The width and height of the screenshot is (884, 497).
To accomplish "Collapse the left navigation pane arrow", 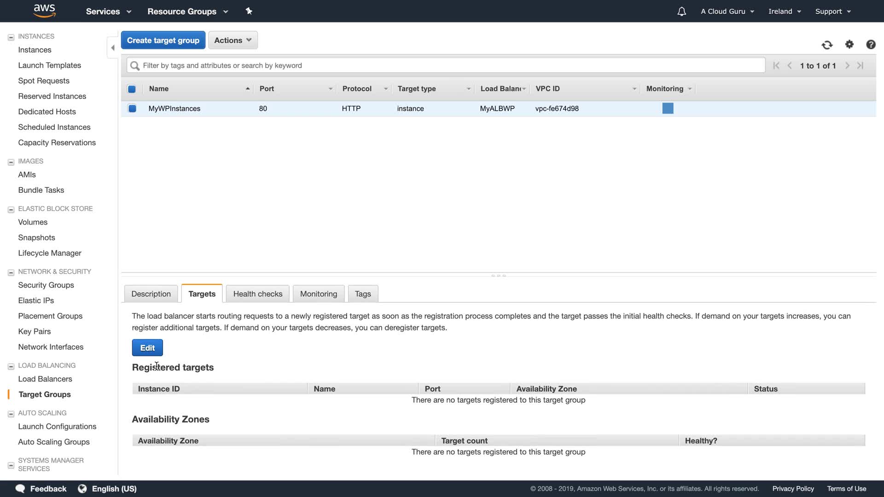I will coord(113,48).
